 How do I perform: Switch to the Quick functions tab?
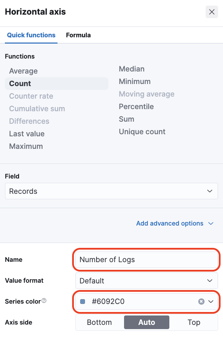[x=31, y=35]
